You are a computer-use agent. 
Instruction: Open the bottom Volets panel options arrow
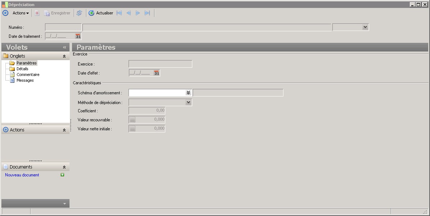coord(65,204)
